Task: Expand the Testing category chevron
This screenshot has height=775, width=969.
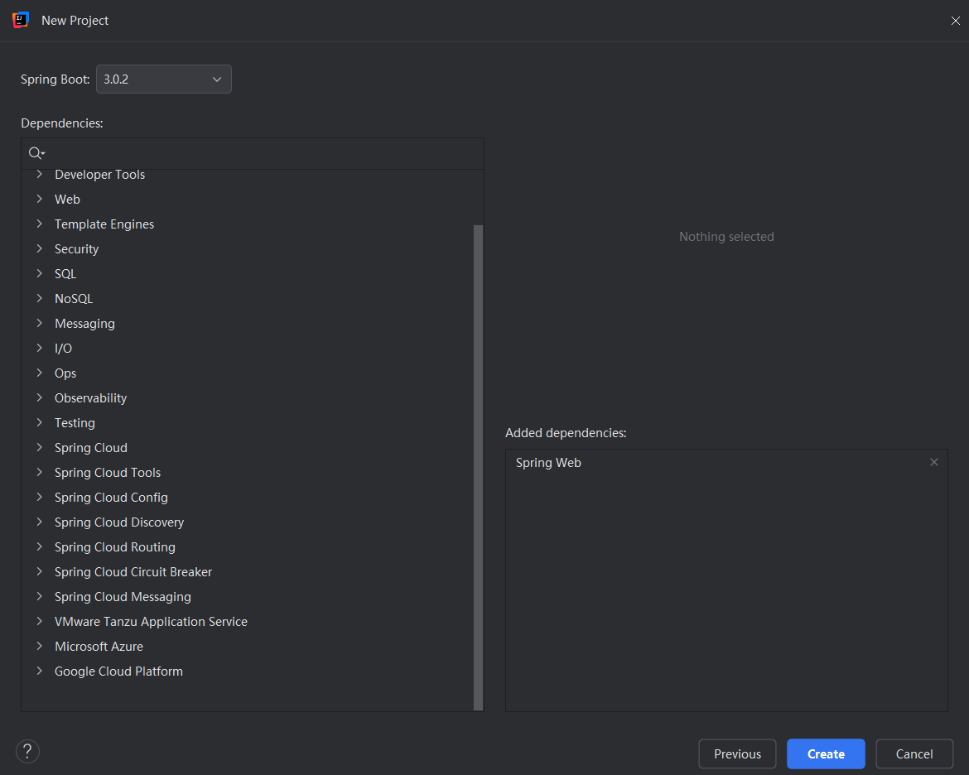Action: tap(40, 423)
